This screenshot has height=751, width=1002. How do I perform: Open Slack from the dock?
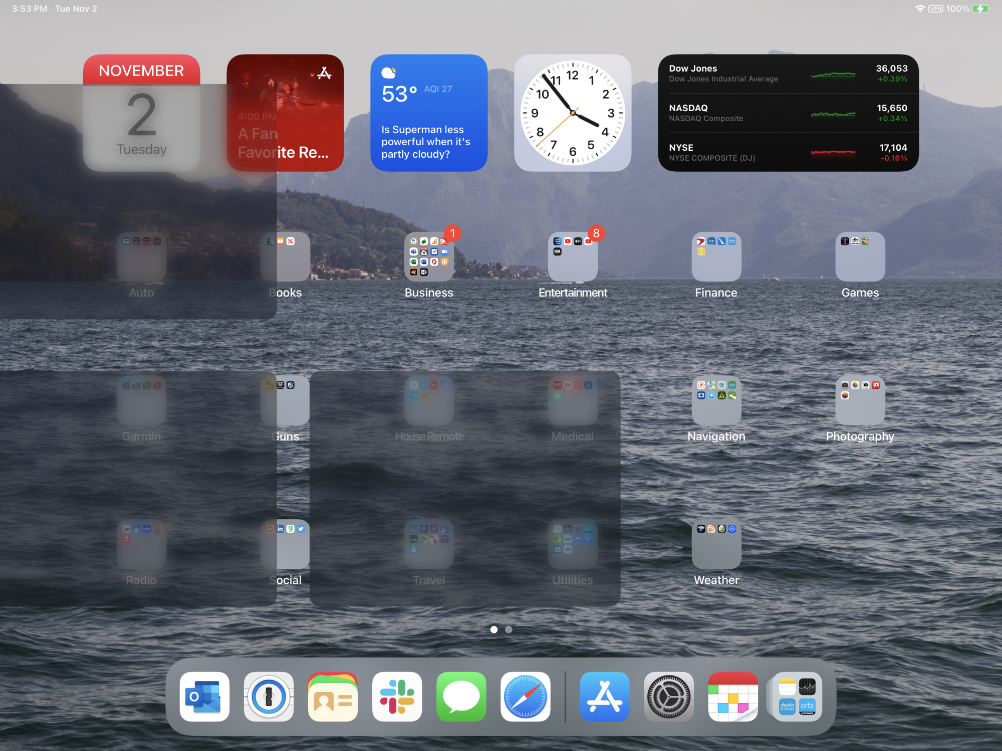[397, 696]
